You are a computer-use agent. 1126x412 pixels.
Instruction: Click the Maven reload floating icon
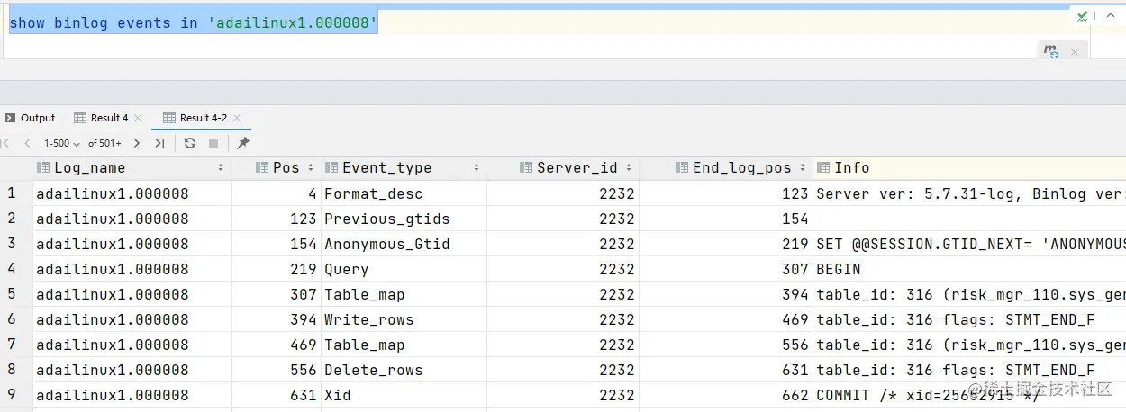tap(1051, 51)
